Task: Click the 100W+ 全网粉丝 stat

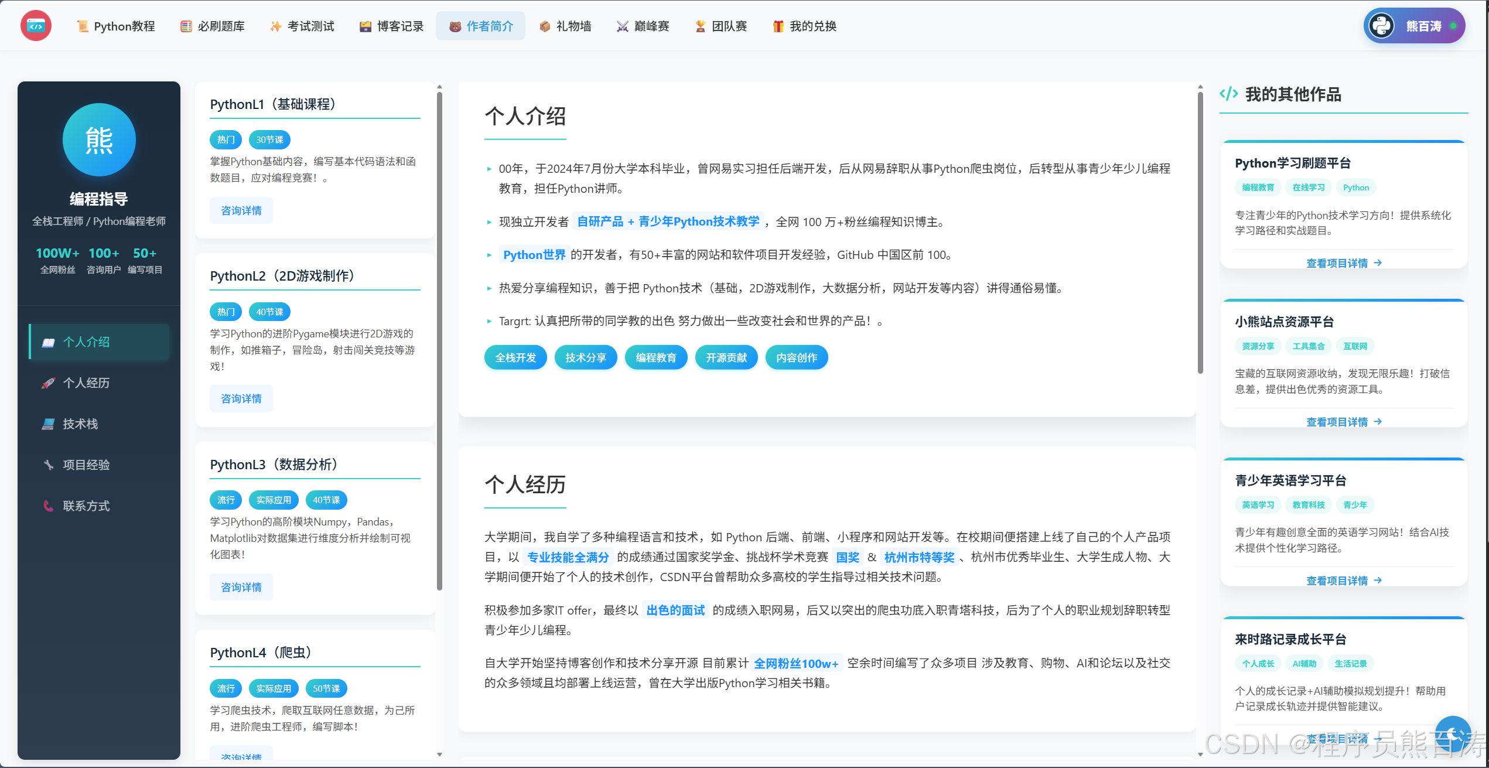Action: (57, 261)
